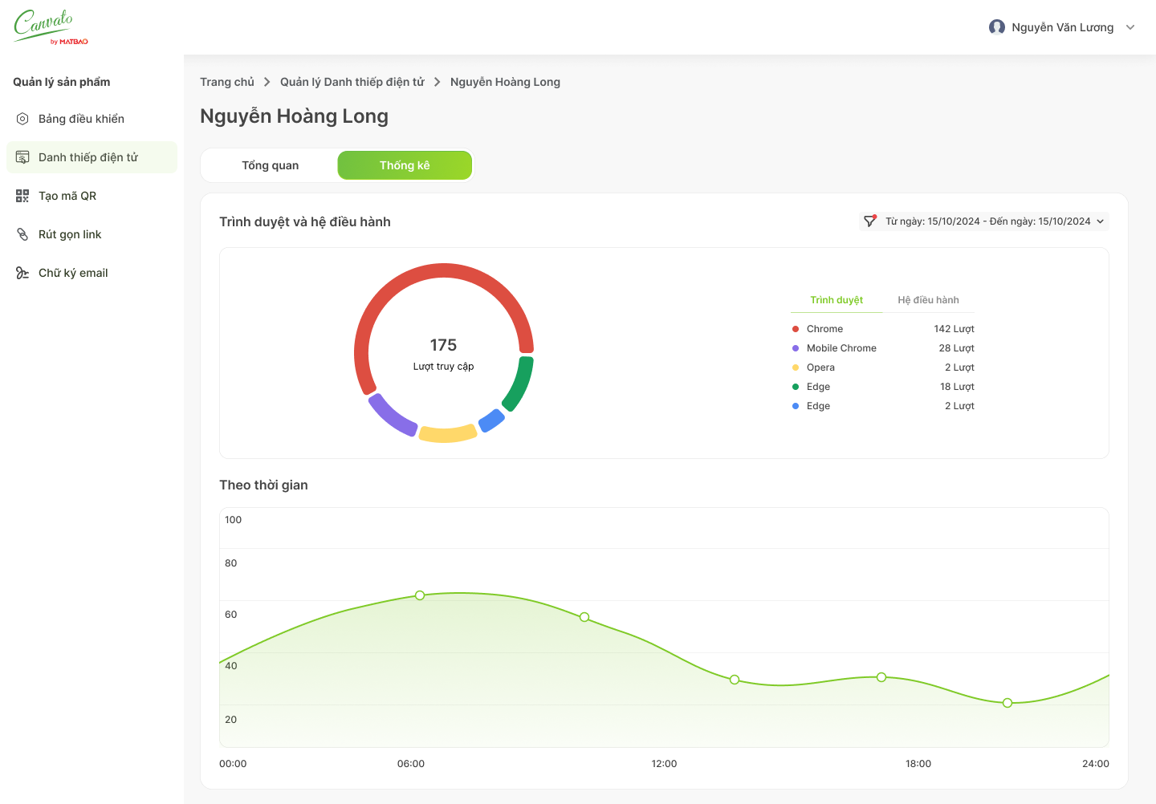Image resolution: width=1156 pixels, height=804 pixels.
Task: Click the filter funnel icon
Action: coord(869,221)
